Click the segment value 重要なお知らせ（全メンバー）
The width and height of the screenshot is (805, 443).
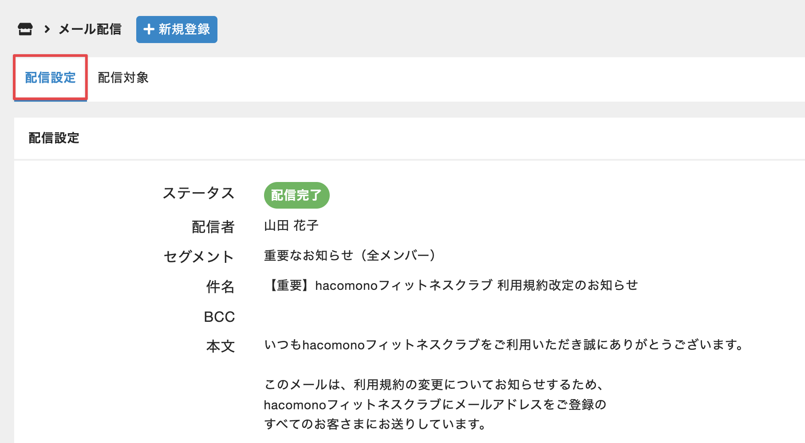[x=350, y=255]
